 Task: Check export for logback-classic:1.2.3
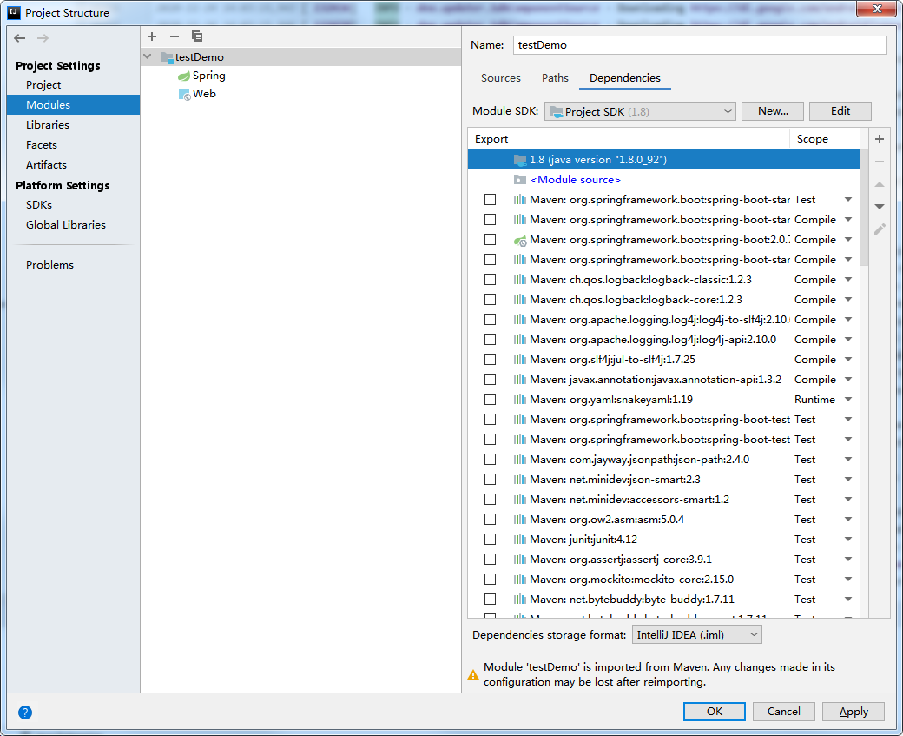[x=490, y=280]
